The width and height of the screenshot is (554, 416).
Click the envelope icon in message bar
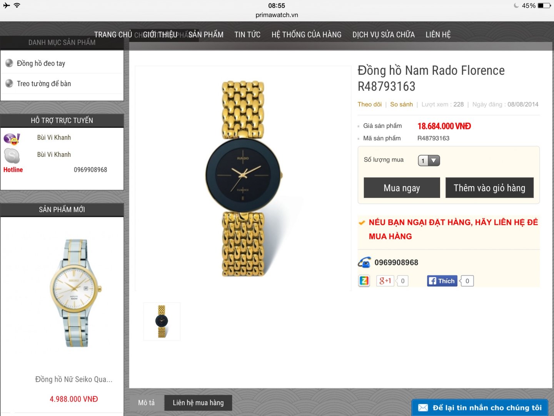[x=423, y=408]
